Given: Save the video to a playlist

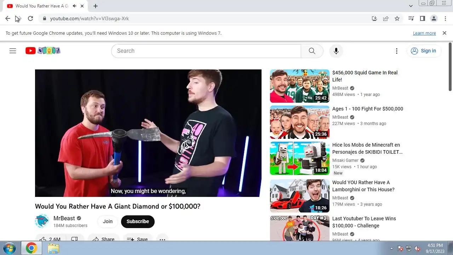Looking at the screenshot, I should click(138, 239).
